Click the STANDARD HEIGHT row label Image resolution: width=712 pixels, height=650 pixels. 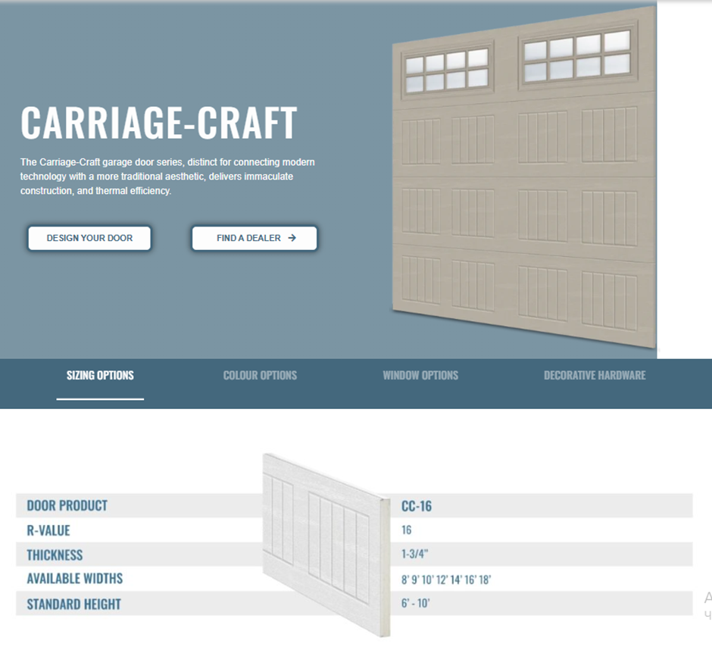[74, 604]
